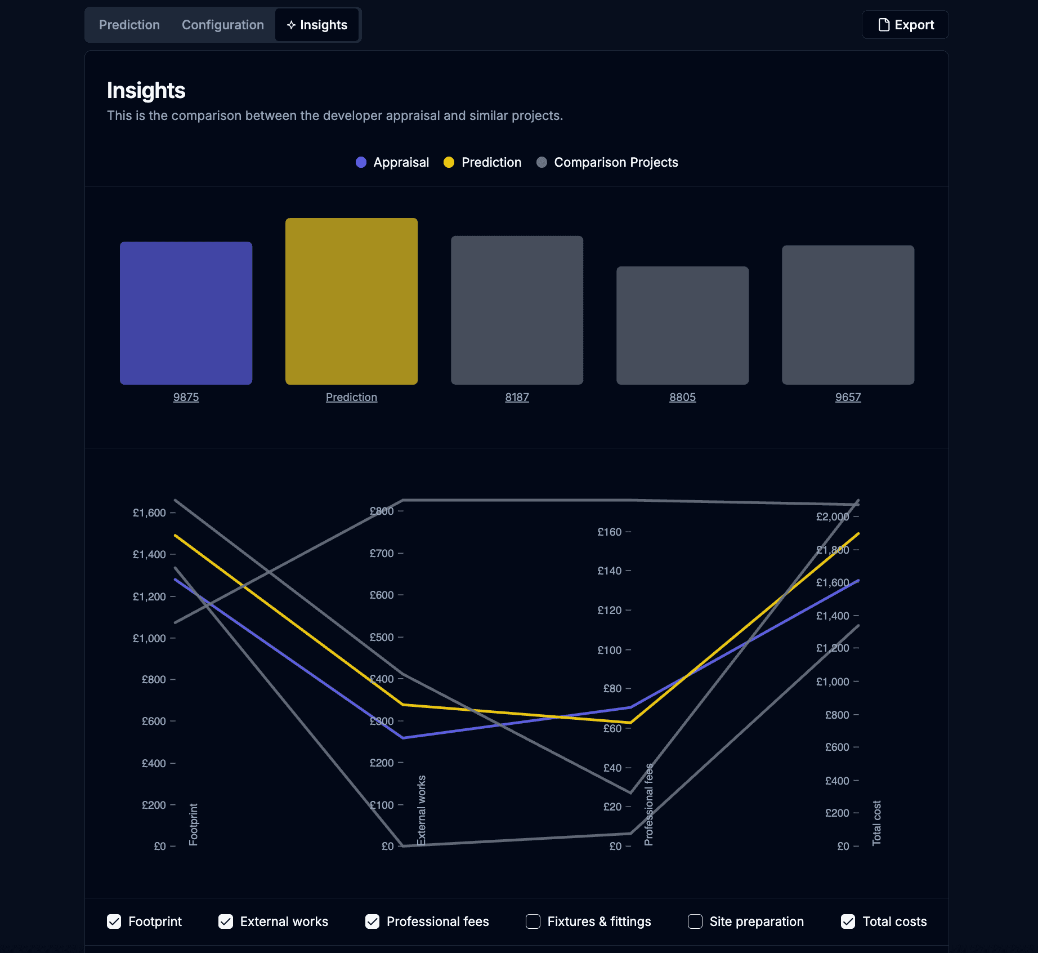Select the gray bar for project 8187

coord(517,310)
